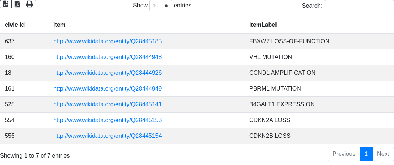Sort by the itemLabel column header
This screenshot has width=394, height=165.
263,25
